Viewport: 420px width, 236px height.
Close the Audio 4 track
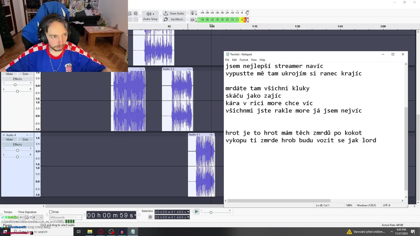(4, 135)
